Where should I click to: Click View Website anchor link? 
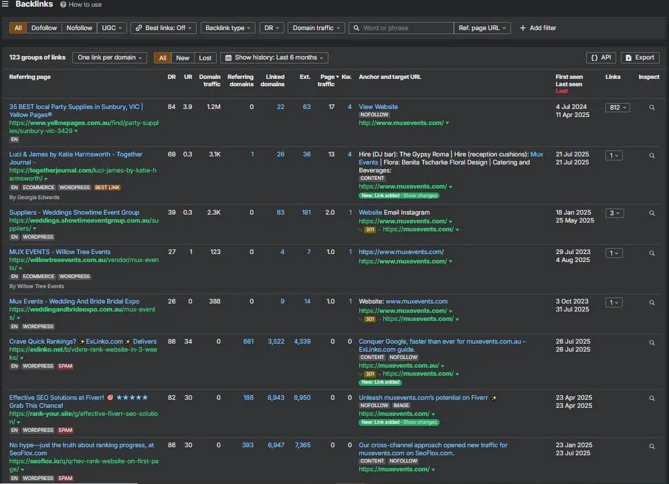[x=378, y=106]
